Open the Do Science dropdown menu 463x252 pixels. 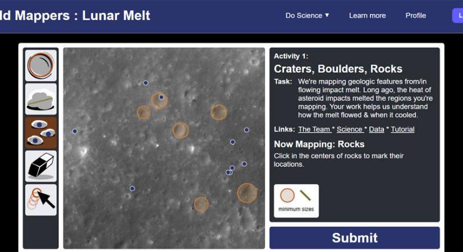tap(307, 16)
